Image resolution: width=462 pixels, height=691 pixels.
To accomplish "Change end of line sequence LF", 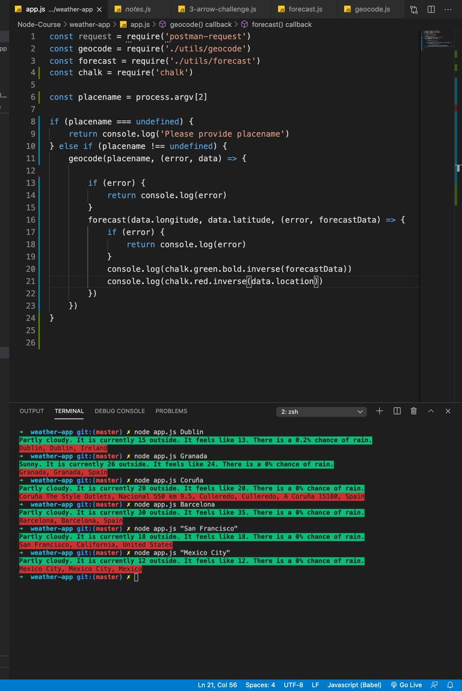I will click(x=315, y=685).
